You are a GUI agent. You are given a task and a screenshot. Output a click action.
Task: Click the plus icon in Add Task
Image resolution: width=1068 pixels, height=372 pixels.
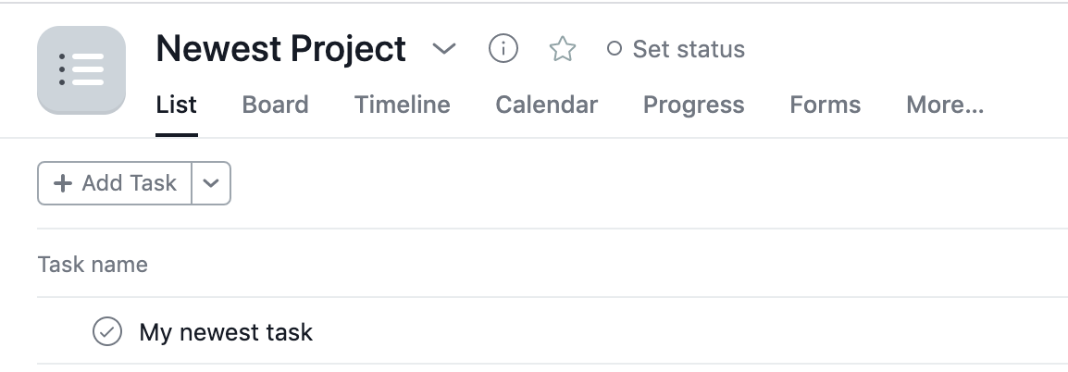(x=63, y=182)
